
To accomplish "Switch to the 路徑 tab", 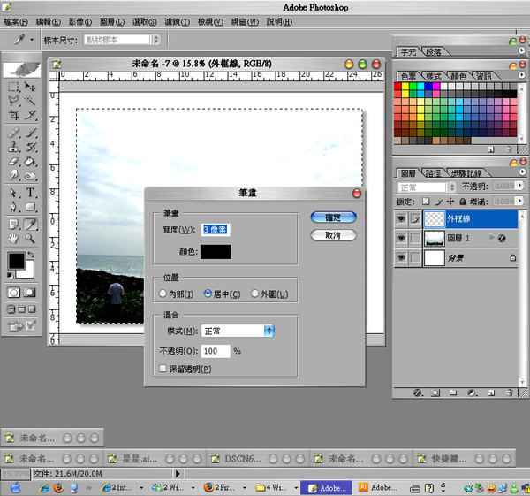I will coord(435,173).
